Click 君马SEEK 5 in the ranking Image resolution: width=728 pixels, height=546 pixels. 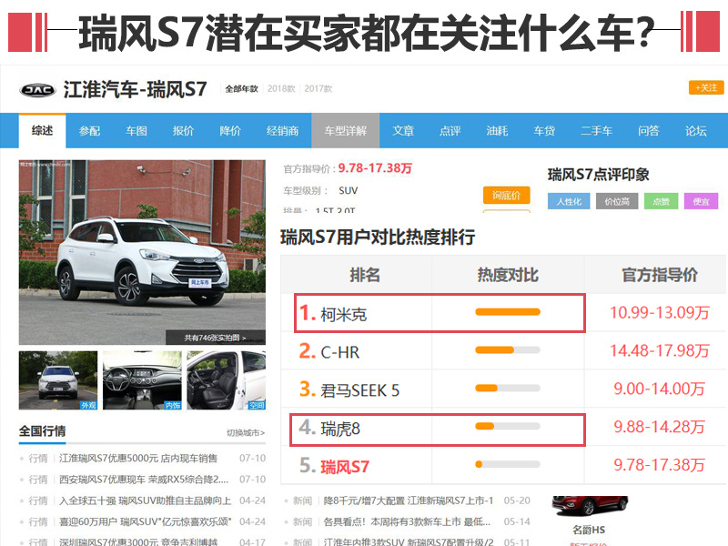(359, 390)
